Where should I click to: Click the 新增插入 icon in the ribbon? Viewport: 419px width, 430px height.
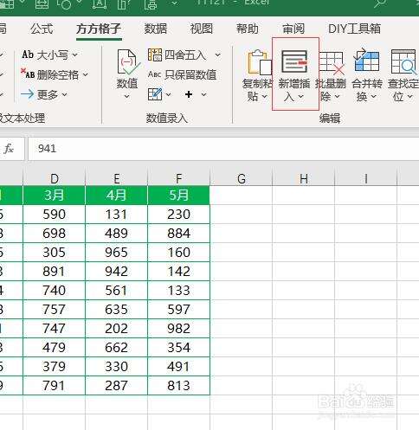click(294, 61)
